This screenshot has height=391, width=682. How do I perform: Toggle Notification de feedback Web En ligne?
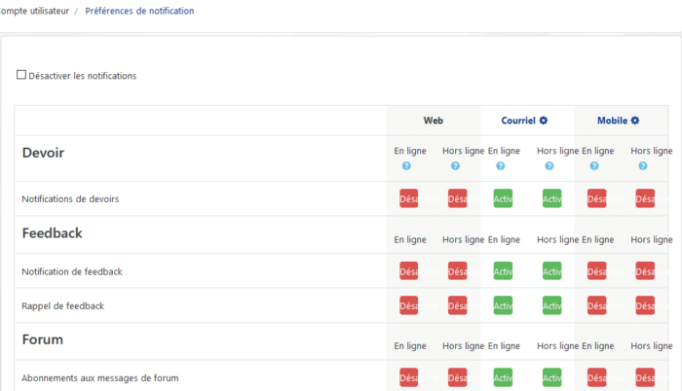[409, 271]
